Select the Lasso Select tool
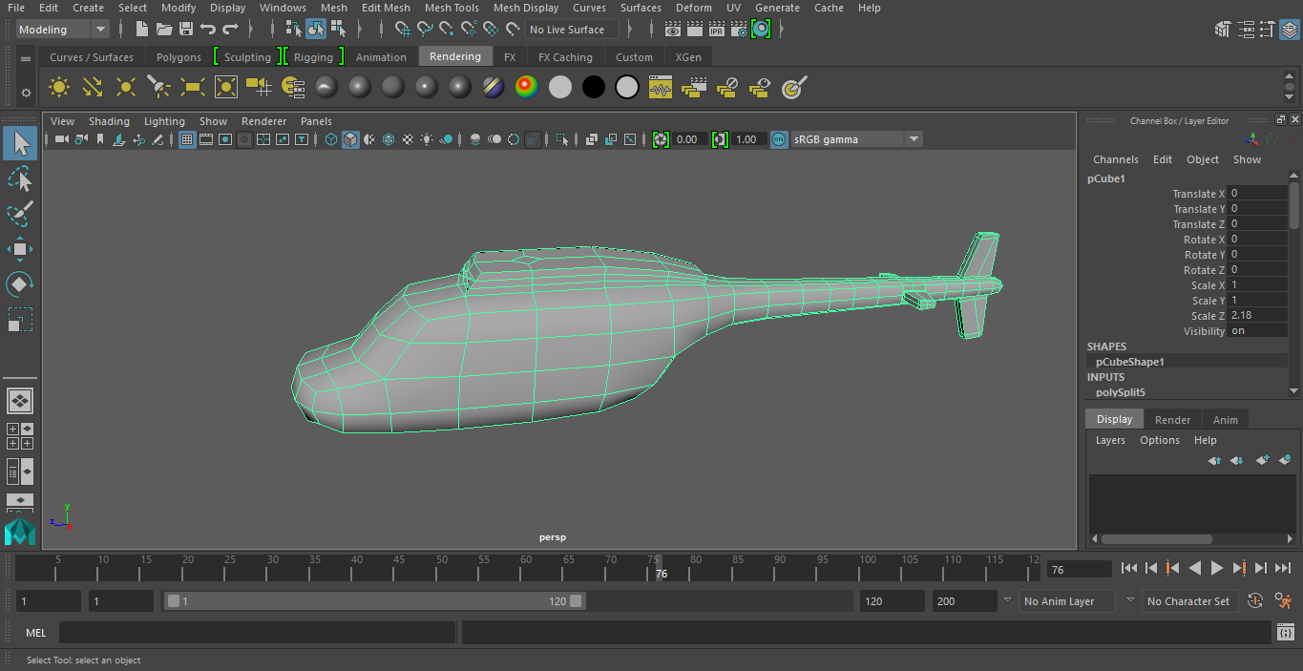 coord(20,178)
